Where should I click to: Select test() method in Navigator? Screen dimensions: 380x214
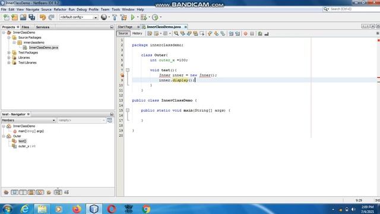pyautogui.click(x=23, y=141)
